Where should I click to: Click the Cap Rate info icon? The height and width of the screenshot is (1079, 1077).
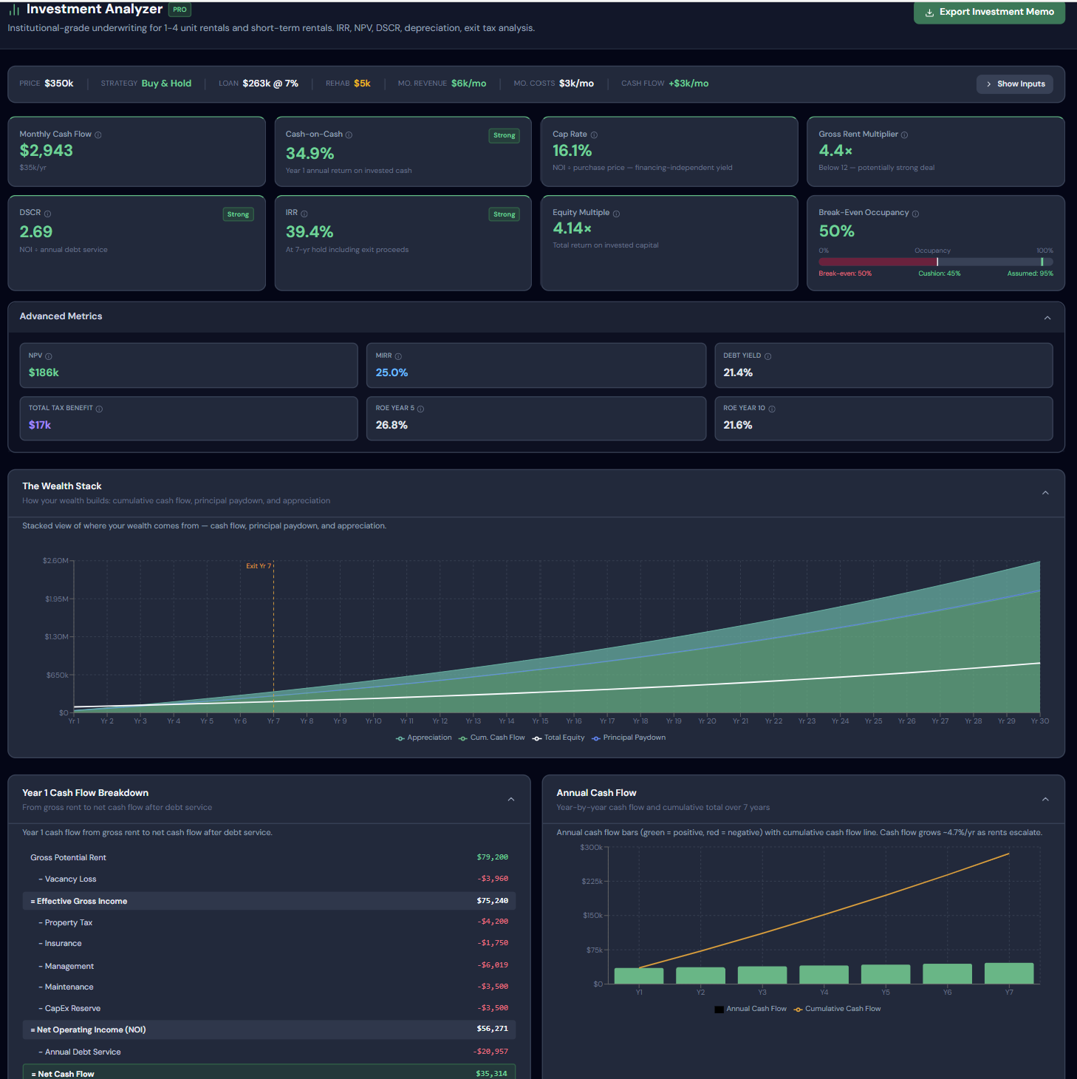click(594, 135)
